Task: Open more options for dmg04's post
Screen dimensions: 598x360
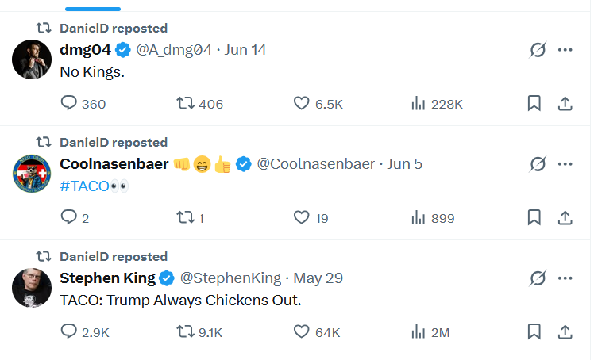Action: 565,50
